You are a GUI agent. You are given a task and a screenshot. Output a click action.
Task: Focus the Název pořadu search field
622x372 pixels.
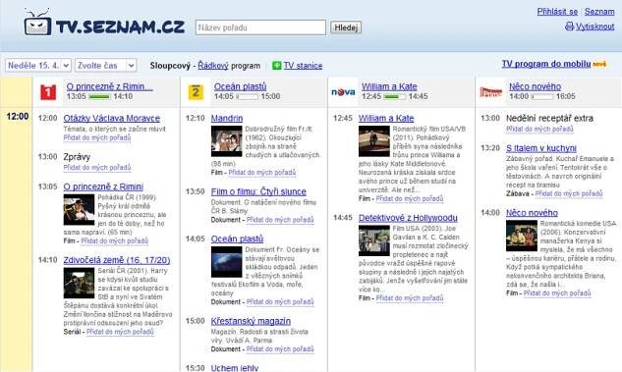260,27
